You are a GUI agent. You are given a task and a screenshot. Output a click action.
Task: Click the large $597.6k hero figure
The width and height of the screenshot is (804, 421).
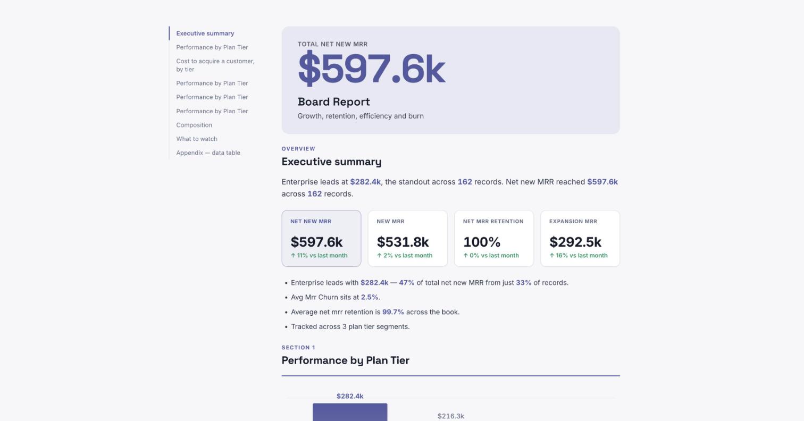click(x=371, y=70)
